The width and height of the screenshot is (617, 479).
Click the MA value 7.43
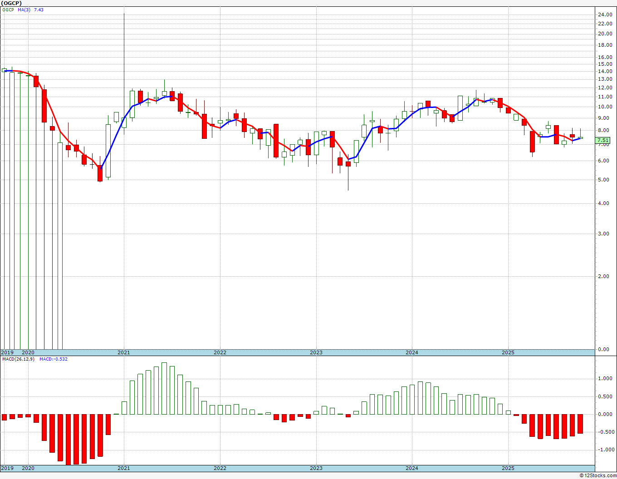click(x=39, y=10)
